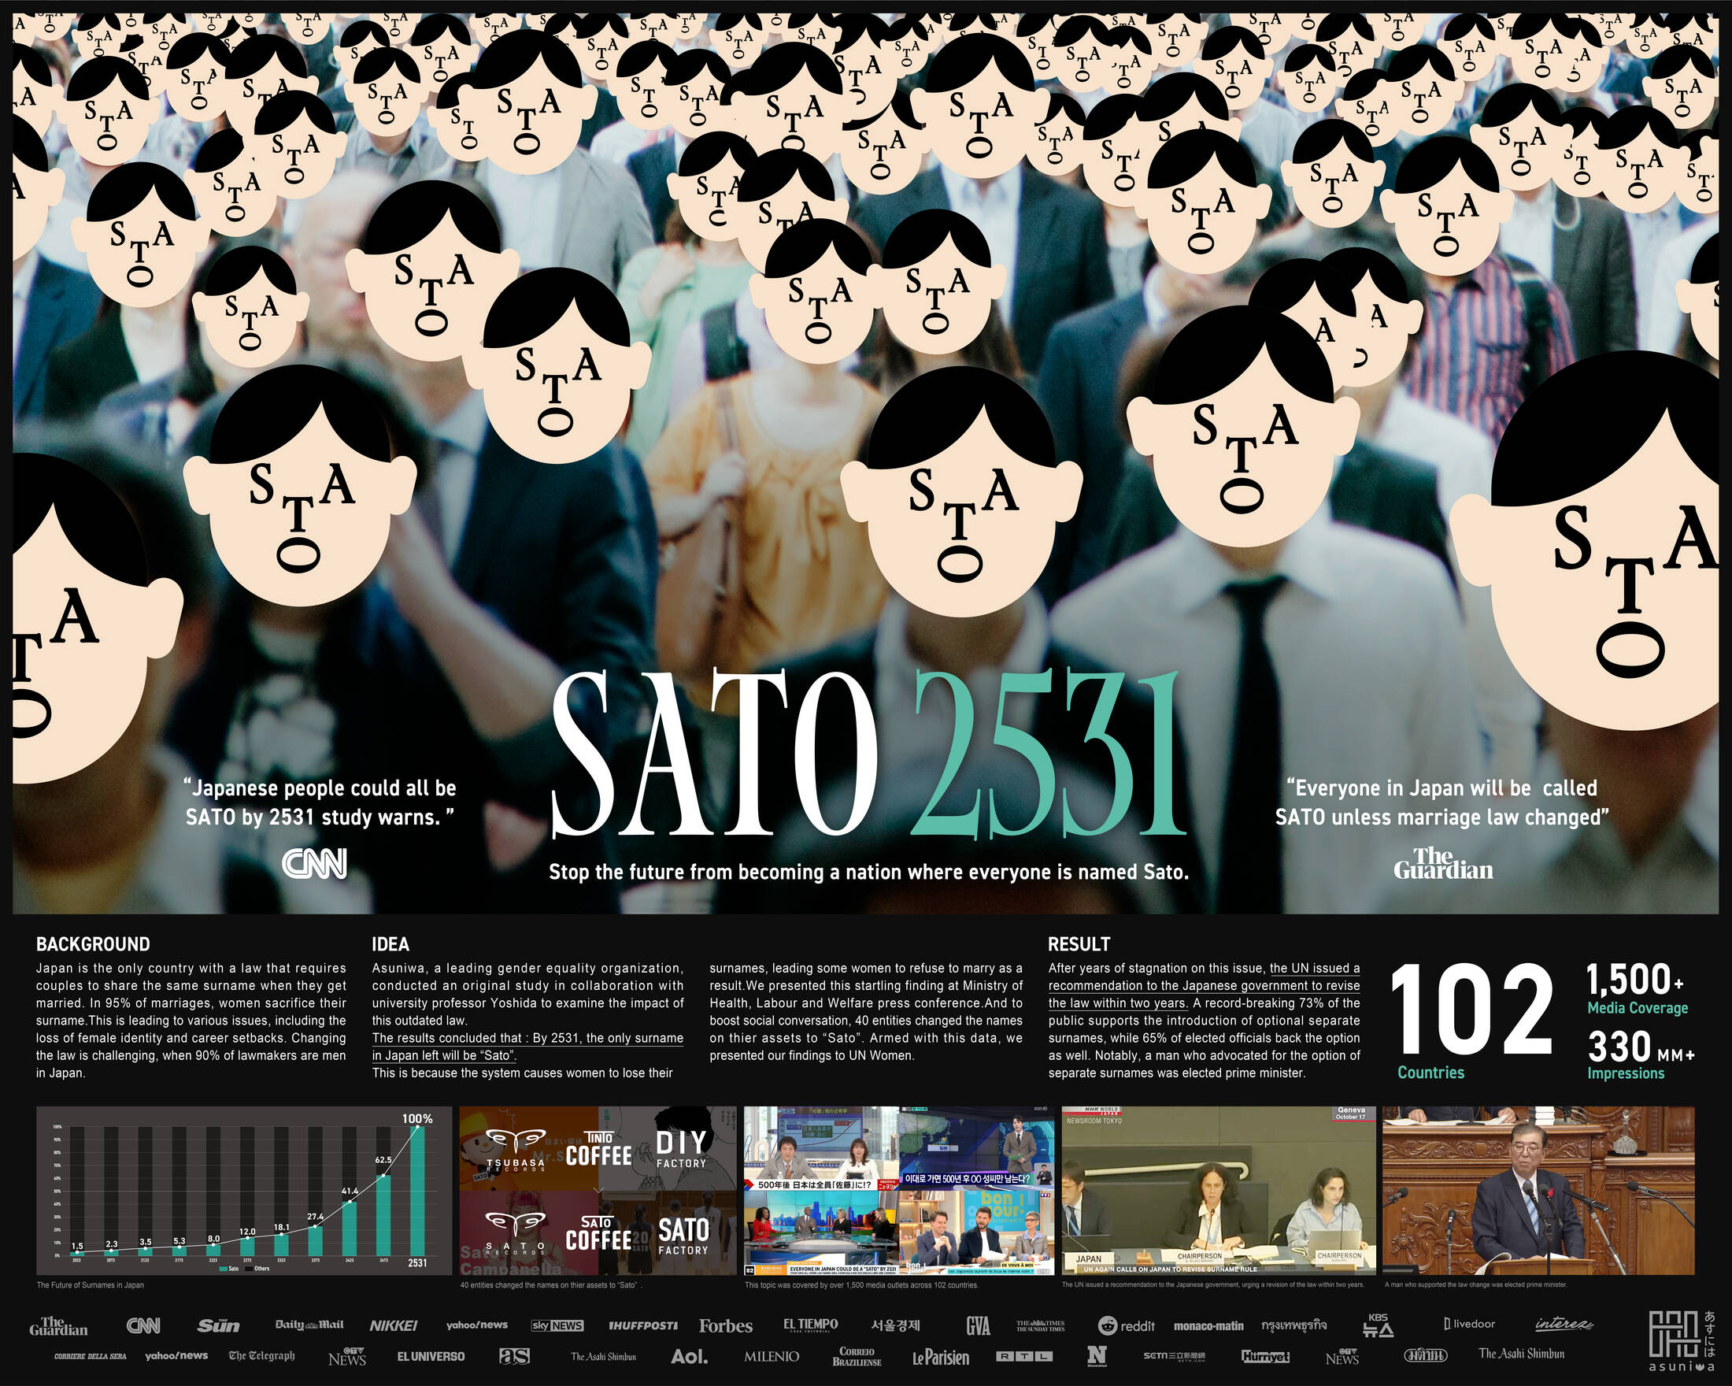1732x1386 pixels.
Task: Click the reddit logo with alien icon
Action: 1126,1325
